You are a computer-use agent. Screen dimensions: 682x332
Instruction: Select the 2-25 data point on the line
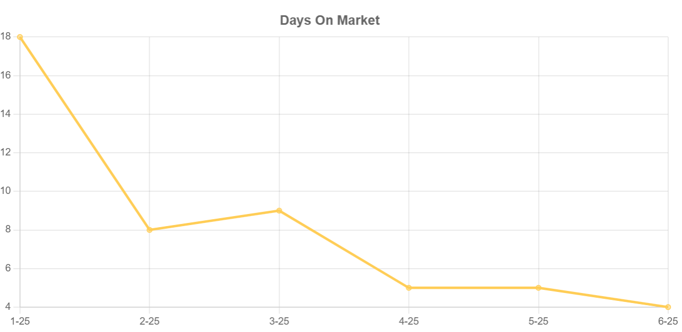(x=149, y=230)
